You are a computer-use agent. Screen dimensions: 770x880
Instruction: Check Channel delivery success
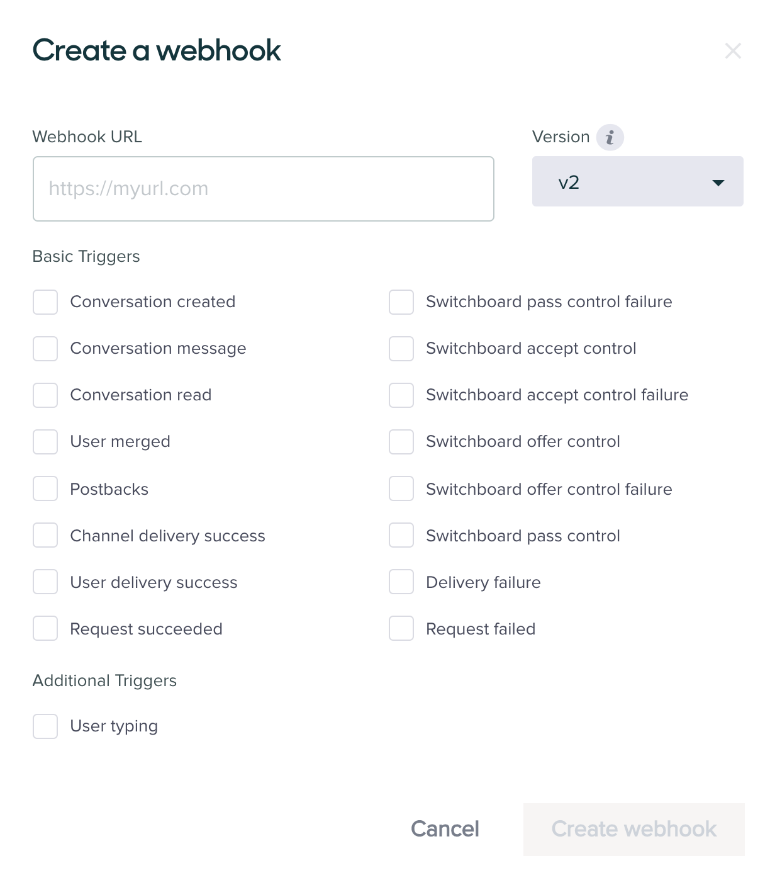coord(45,536)
